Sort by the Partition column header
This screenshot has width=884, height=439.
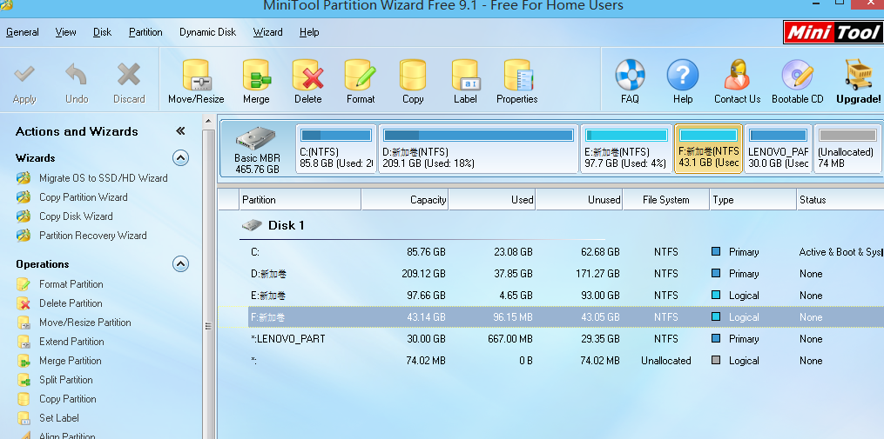coord(300,199)
